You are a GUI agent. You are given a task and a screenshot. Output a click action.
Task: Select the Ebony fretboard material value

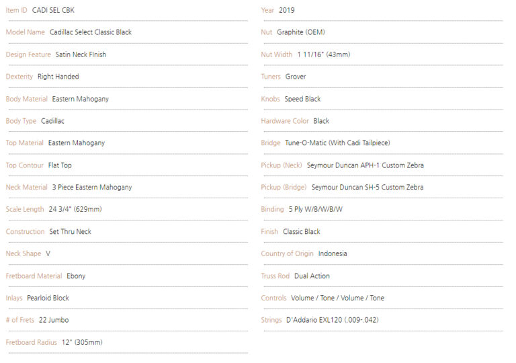click(76, 276)
